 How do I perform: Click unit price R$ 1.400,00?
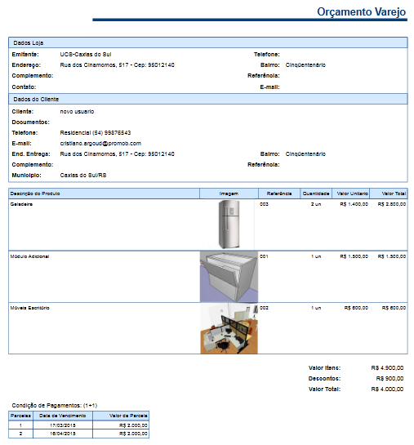pyautogui.click(x=354, y=204)
